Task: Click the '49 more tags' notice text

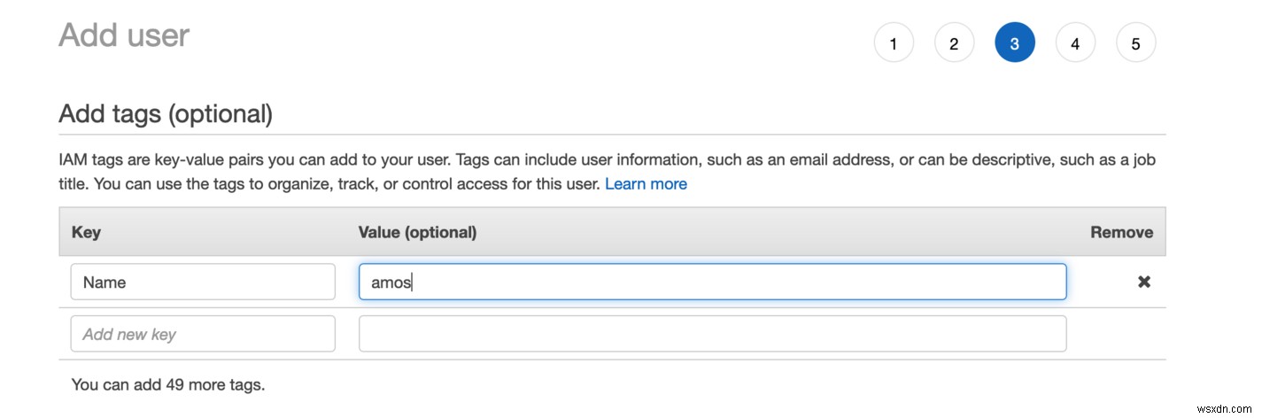Action: tap(168, 384)
